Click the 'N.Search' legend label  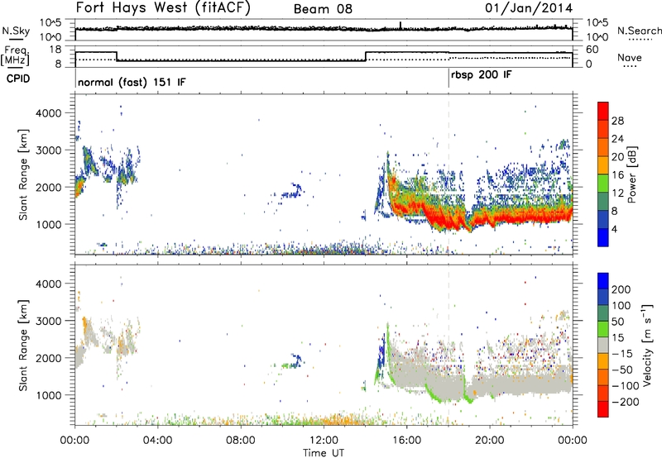tap(639, 31)
